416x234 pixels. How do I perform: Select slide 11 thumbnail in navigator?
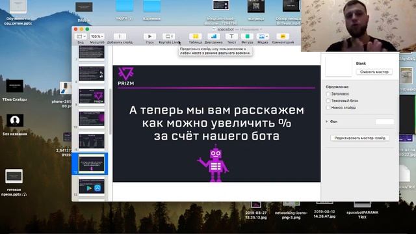(92, 141)
